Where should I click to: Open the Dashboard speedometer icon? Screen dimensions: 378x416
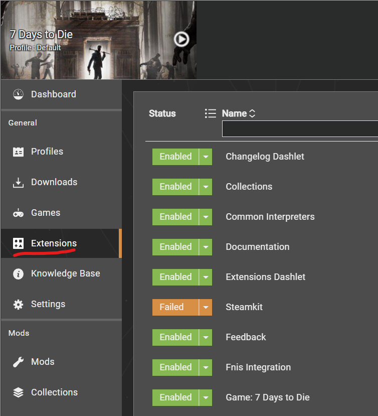point(18,94)
